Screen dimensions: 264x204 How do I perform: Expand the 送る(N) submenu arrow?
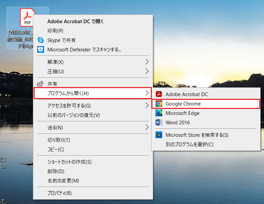click(147, 127)
